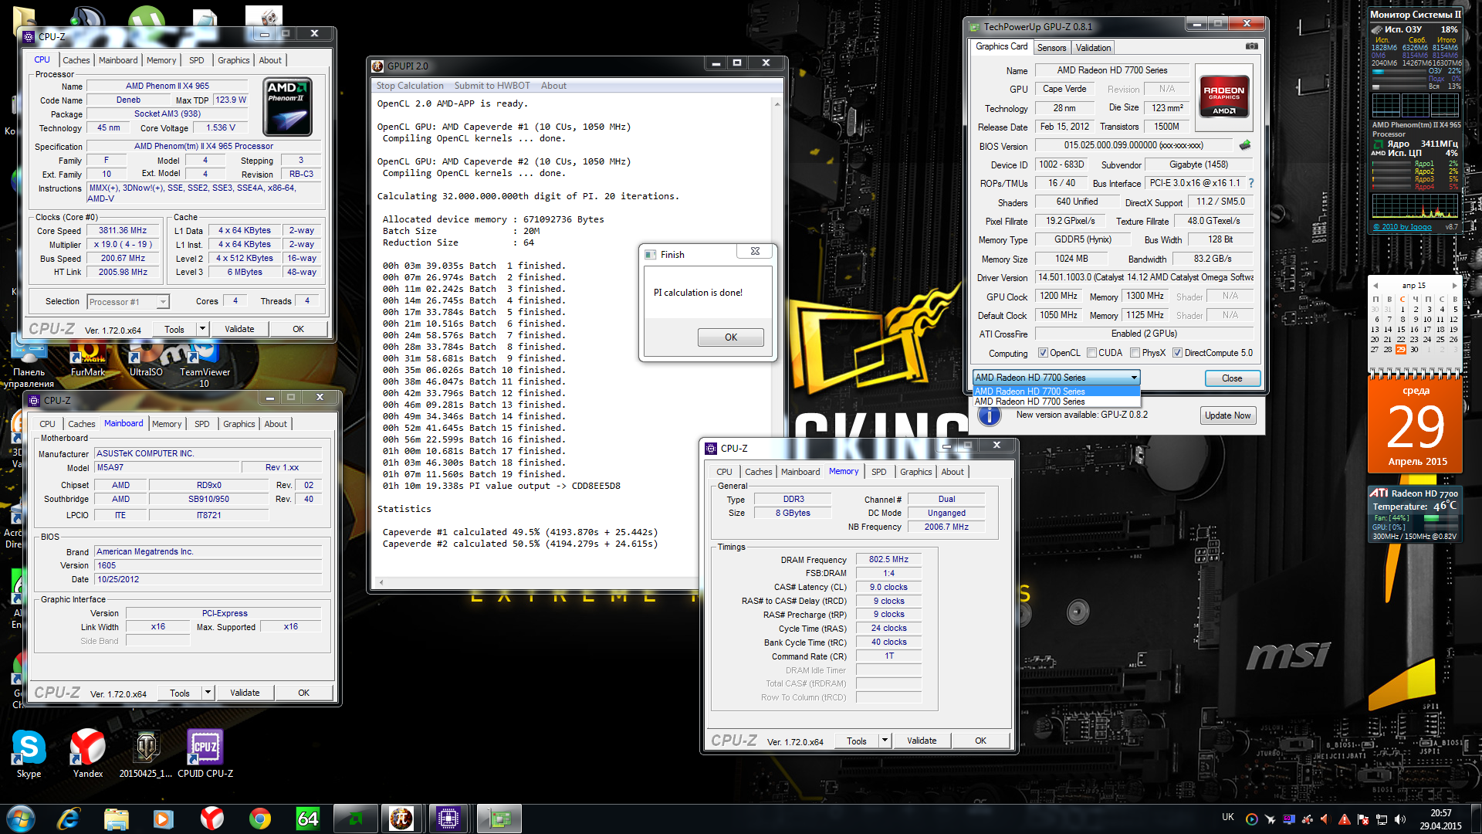Open Google Chrome from the taskbar
This screenshot has width=1482, height=834.
pyautogui.click(x=259, y=819)
